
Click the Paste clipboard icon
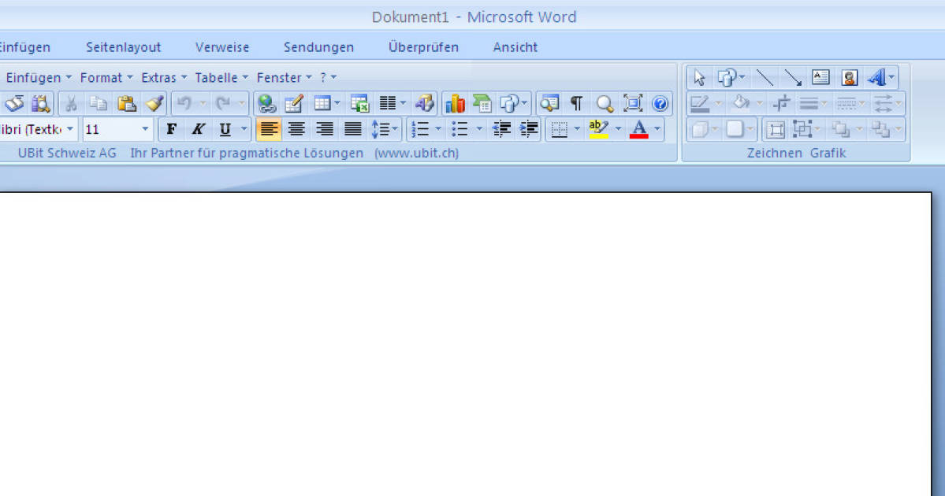coord(128,103)
